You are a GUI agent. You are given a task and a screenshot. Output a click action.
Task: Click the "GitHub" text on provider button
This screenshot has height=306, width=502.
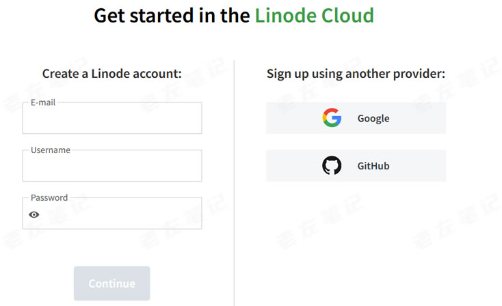pos(373,165)
